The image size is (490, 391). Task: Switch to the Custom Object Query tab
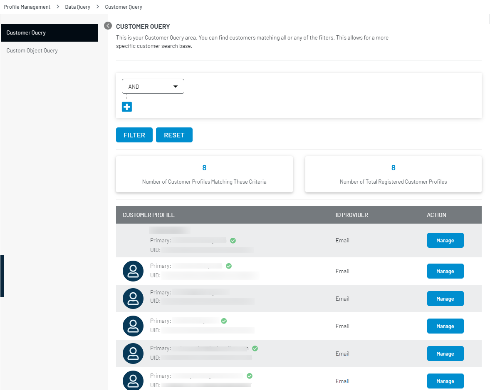32,50
